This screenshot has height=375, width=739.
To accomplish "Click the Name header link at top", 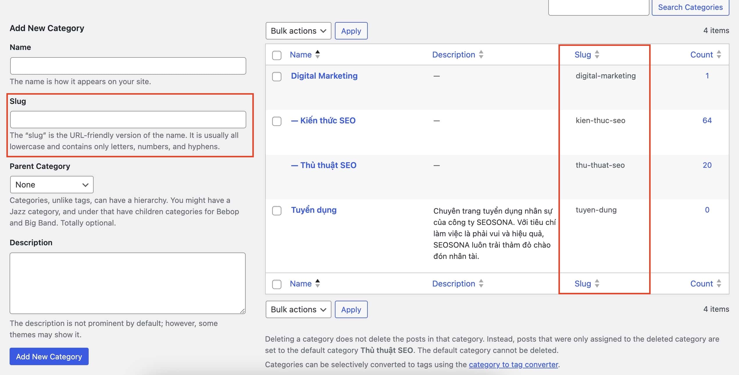I will [x=301, y=55].
